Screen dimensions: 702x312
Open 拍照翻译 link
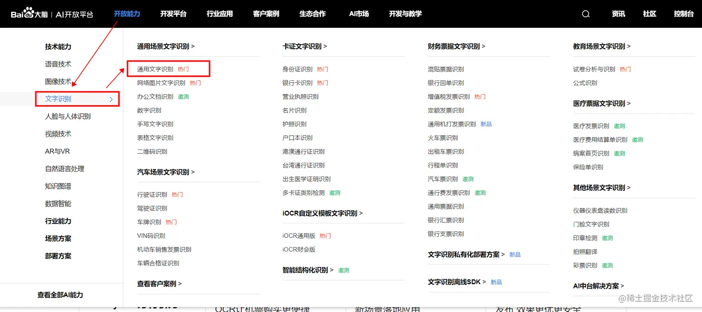click(x=585, y=252)
